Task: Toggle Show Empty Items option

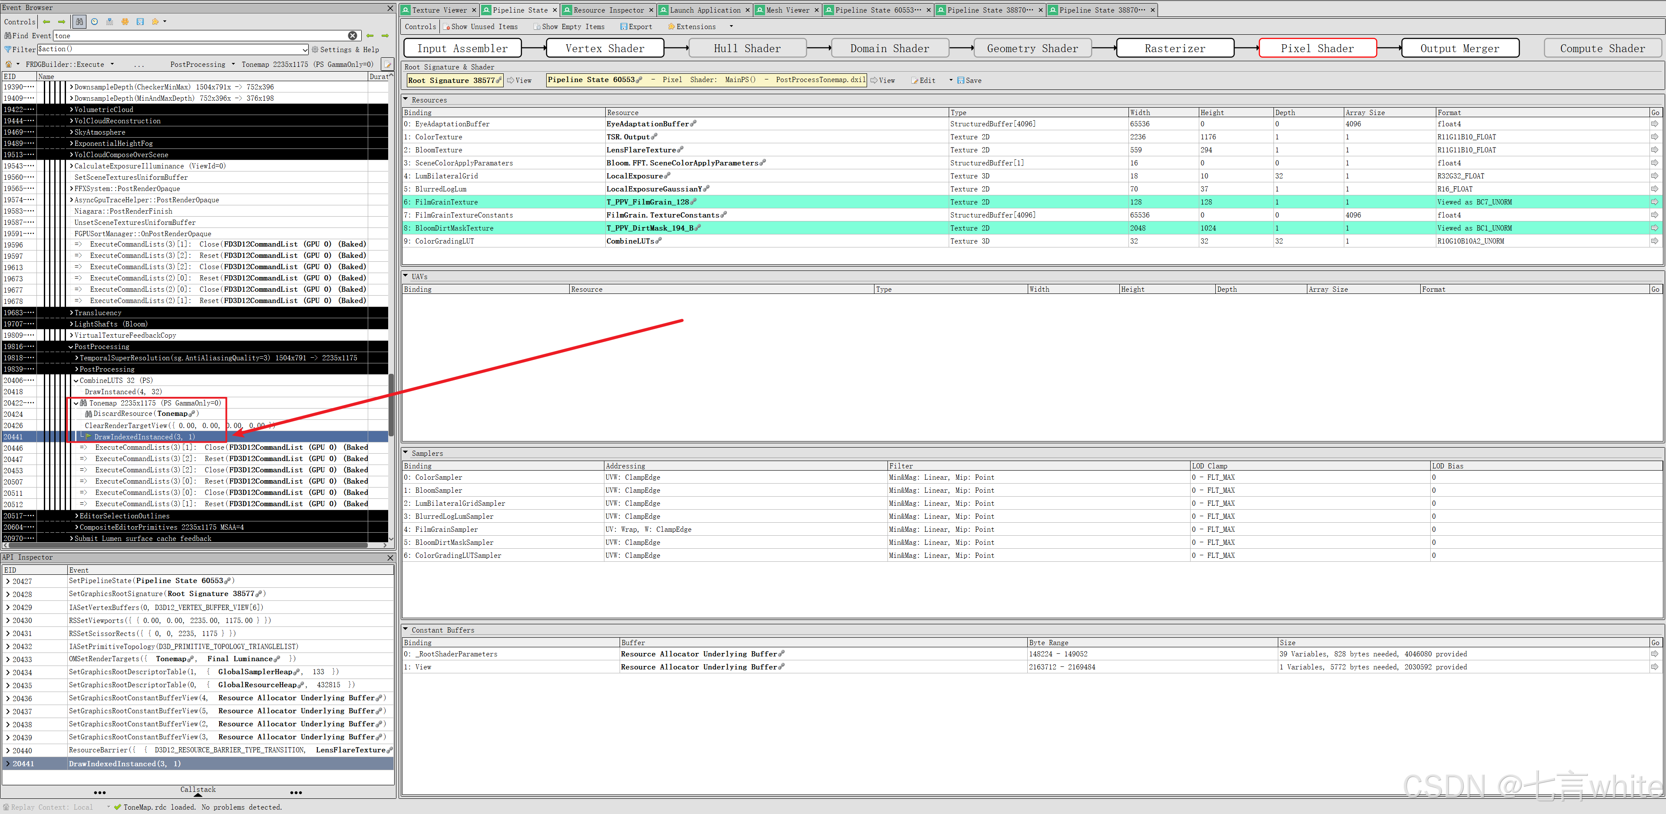Action: point(568,26)
